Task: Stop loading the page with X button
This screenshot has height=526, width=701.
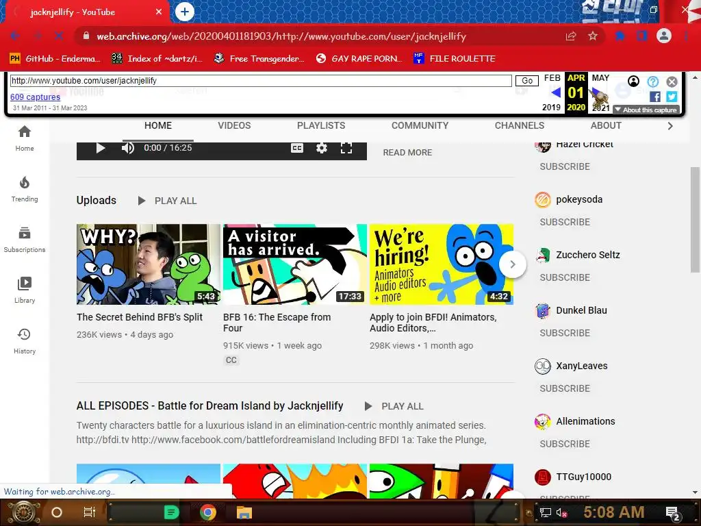Action: [59, 36]
